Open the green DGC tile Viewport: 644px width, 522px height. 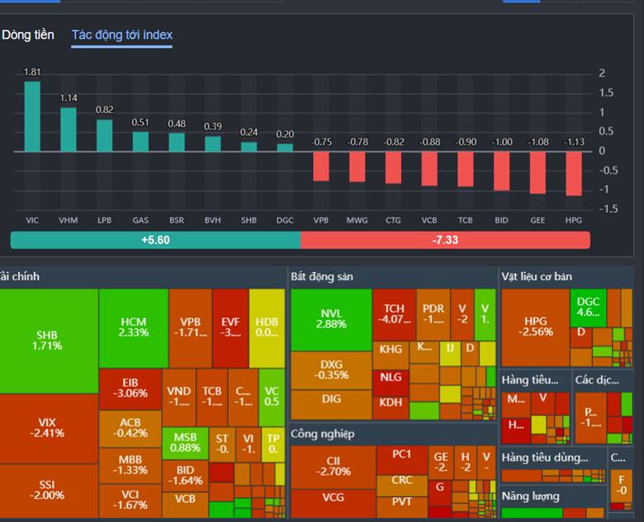(588, 308)
